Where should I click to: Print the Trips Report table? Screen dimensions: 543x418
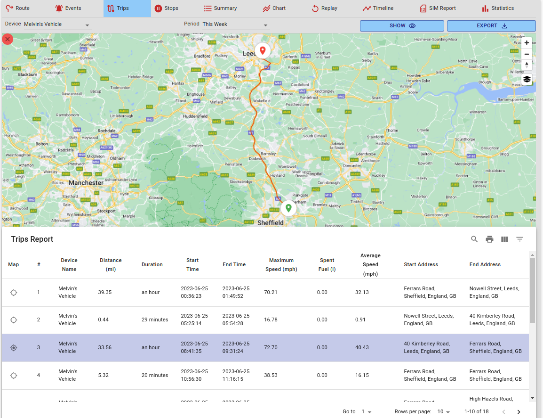[x=489, y=239]
